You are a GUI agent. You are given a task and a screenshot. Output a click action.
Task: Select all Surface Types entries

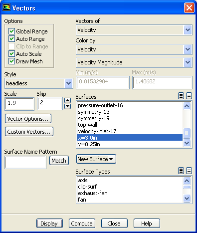tap(181, 171)
